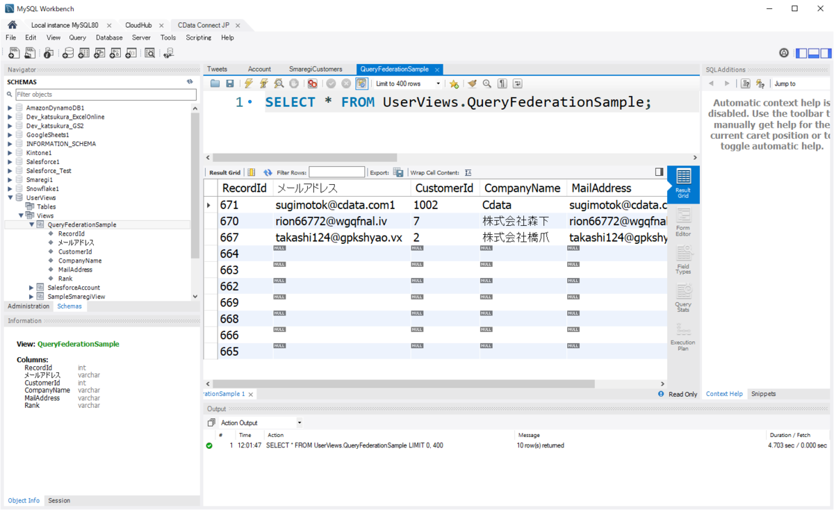Create new function icon in main toolbar
This screenshot has height=510, width=834.
point(131,53)
